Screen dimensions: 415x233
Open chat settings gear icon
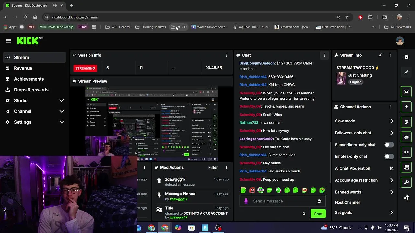[304, 214]
